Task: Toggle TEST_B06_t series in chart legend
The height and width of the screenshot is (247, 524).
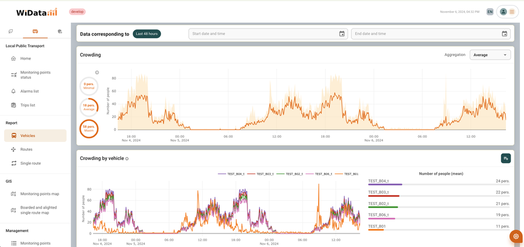Action: click(319, 174)
